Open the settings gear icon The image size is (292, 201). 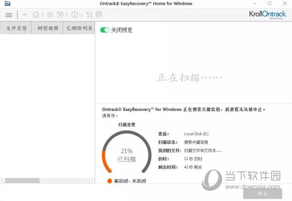coord(50,15)
